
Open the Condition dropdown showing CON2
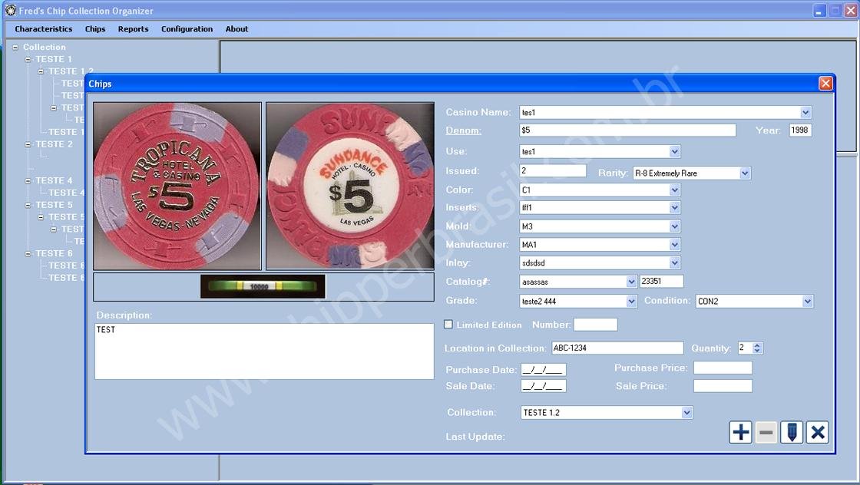[x=807, y=301]
